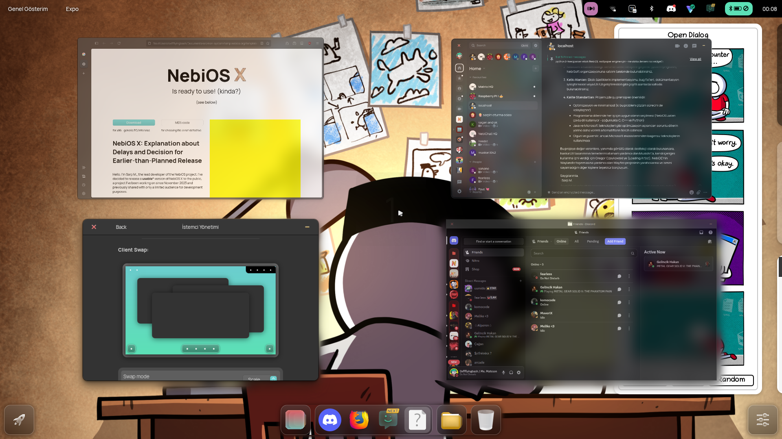782x439 pixels.
Task: Collapse the People section in Matrix
Action: pos(475,162)
